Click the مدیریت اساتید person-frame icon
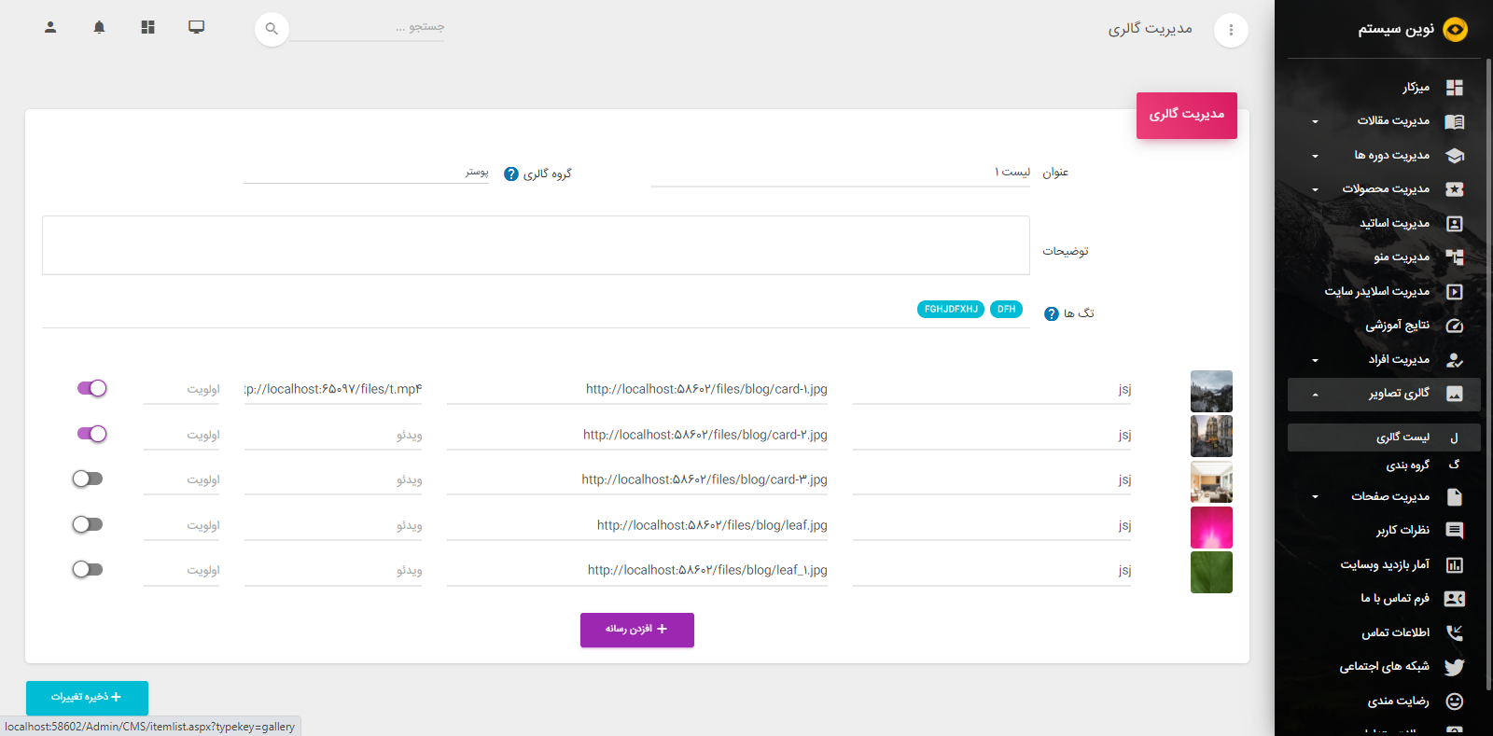This screenshot has width=1493, height=736. pos(1454,224)
